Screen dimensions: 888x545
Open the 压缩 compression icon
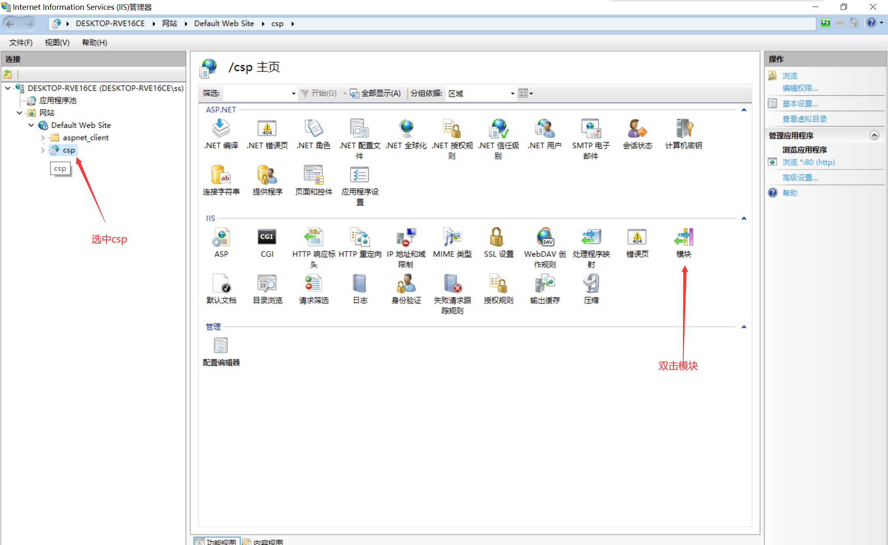pyautogui.click(x=591, y=284)
